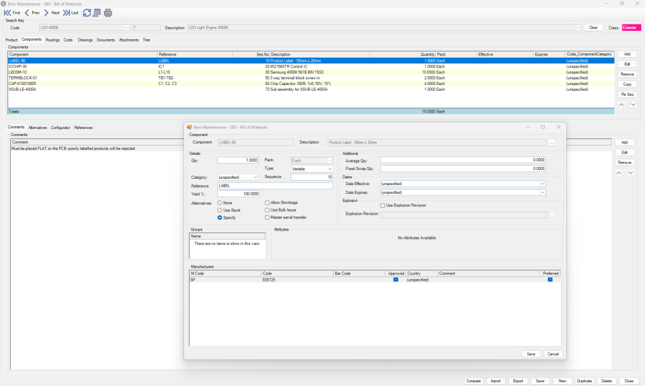
Task: Select the TERMBLOCK-01 component row
Action: [x=311, y=78]
